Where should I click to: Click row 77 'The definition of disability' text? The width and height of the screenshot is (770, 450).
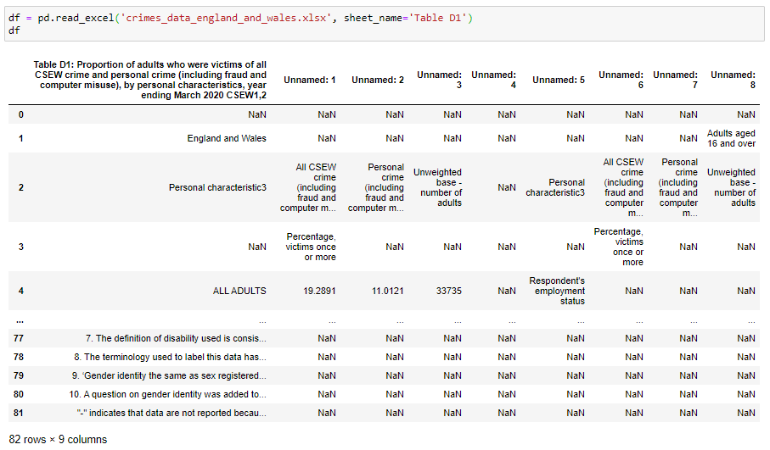tap(176, 339)
